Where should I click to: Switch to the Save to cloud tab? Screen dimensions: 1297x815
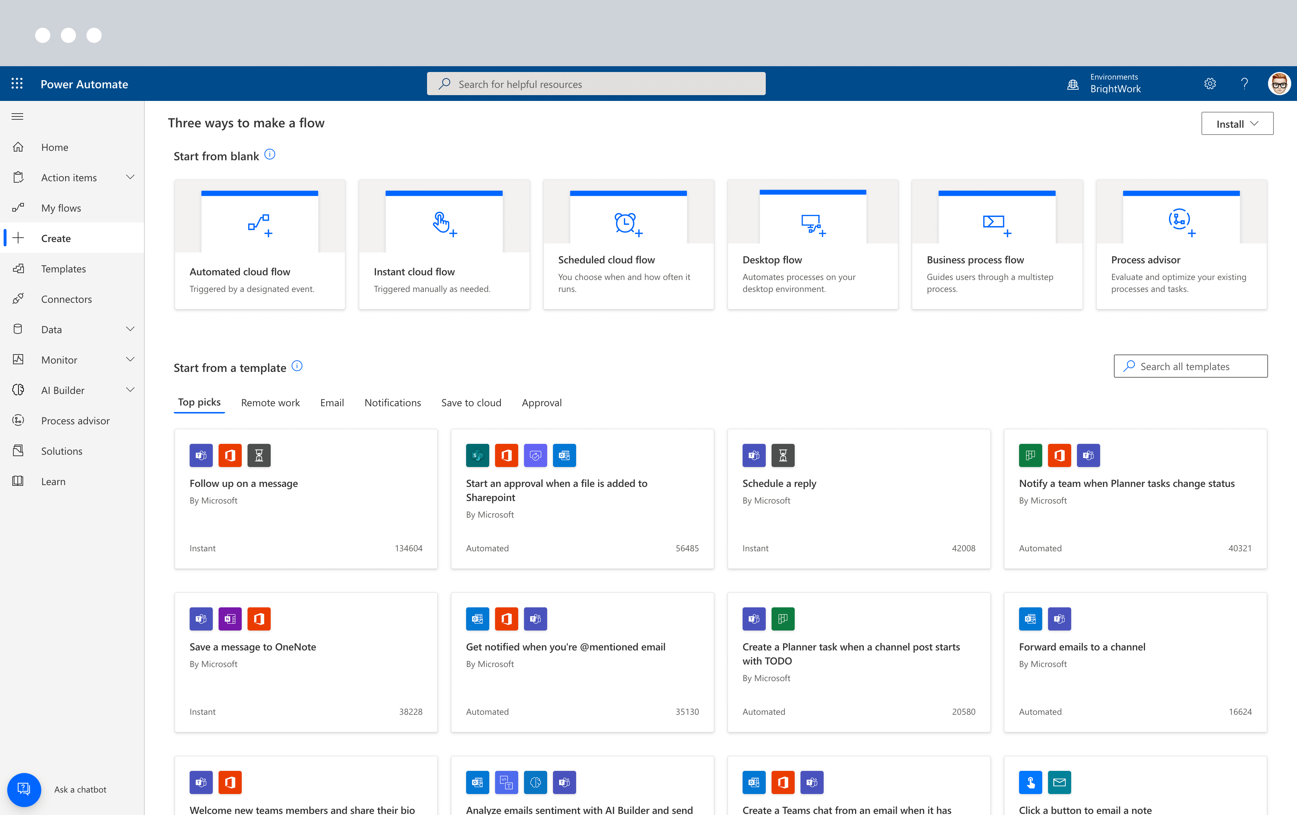[471, 403]
